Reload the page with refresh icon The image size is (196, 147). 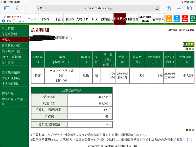[x=157, y=8]
